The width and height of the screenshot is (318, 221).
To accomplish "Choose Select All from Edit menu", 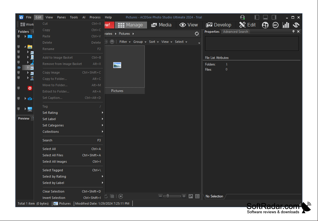I will coord(69,149).
